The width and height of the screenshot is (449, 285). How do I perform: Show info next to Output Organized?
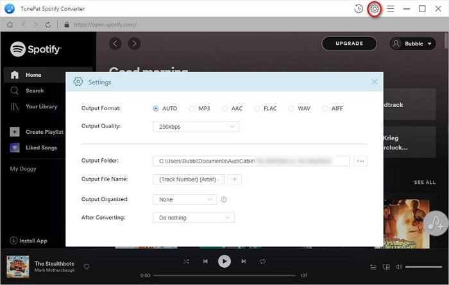(x=224, y=200)
